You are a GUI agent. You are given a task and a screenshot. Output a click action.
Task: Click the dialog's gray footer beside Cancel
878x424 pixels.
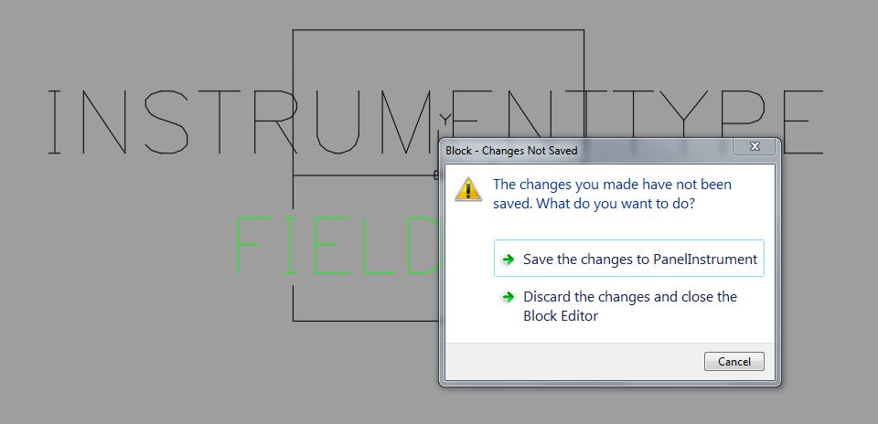tap(571, 361)
